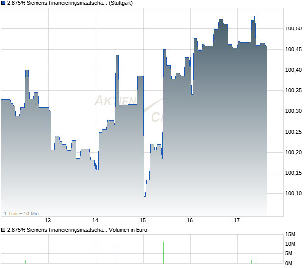The image size is (304, 268).
Task: Click the price axis label 100,30
Action: (x=293, y=111)
